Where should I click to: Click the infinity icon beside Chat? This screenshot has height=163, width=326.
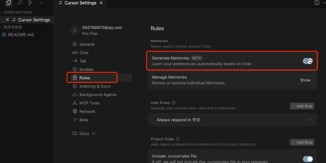click(x=75, y=53)
